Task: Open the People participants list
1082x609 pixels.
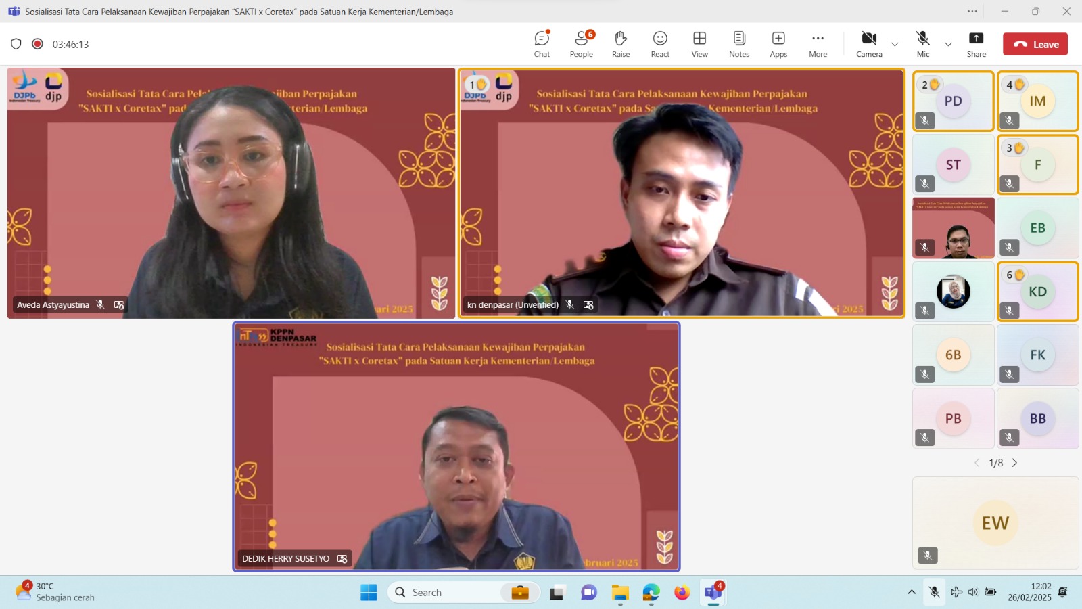Action: (x=581, y=45)
